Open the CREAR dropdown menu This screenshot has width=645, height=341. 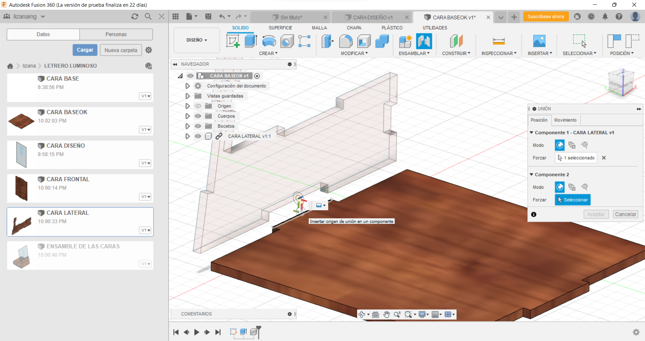pos(268,53)
